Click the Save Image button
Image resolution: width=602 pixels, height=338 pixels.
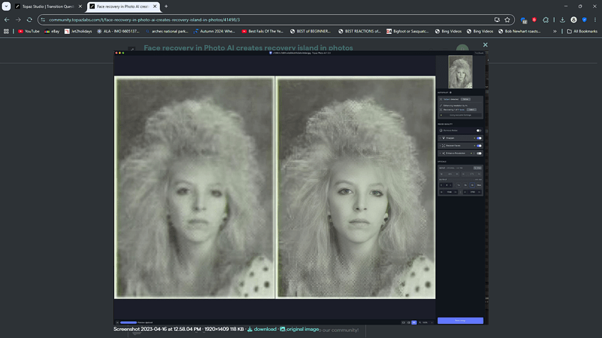pyautogui.click(x=460, y=320)
